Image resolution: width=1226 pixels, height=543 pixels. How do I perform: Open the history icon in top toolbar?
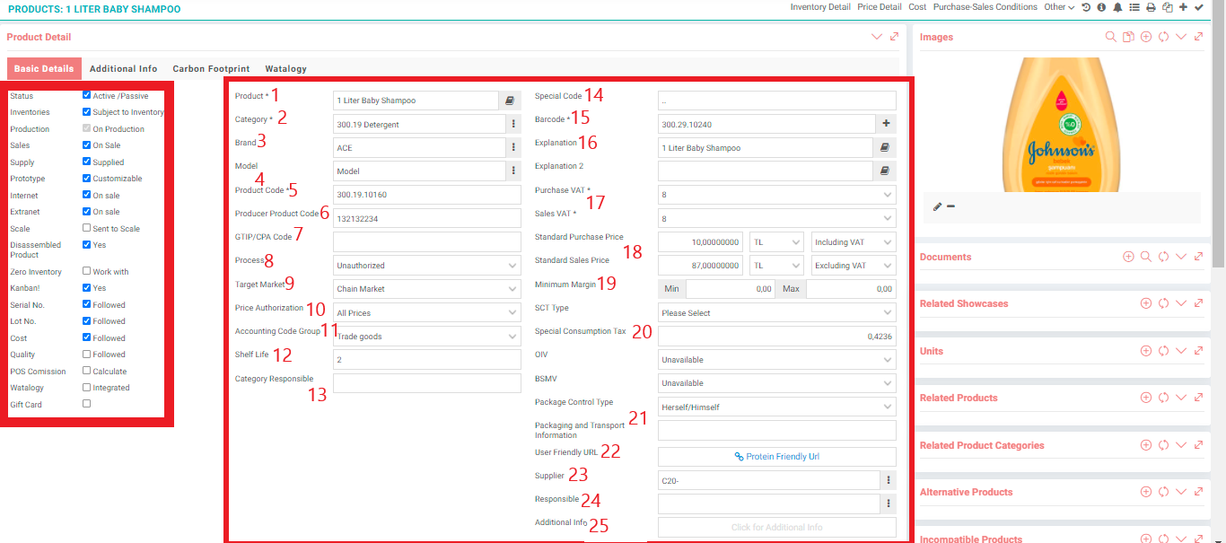1085,7
